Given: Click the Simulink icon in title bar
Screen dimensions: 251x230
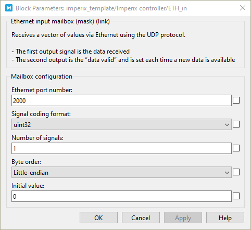Looking at the screenshot, I should 9,8.
